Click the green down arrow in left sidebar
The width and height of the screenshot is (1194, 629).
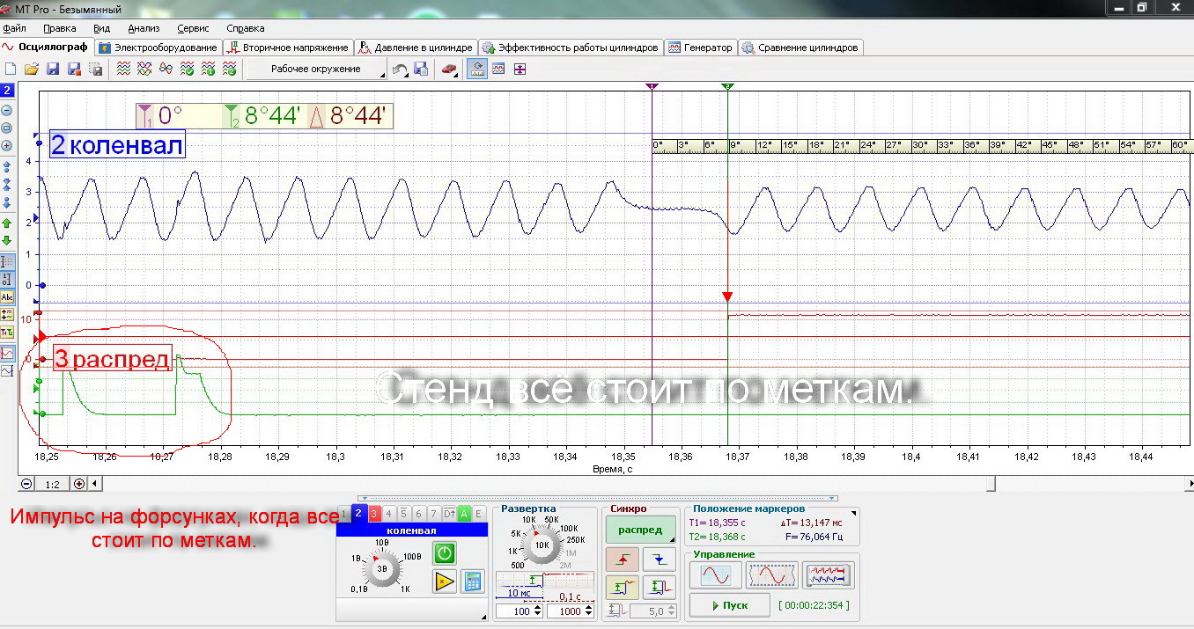pos(7,240)
